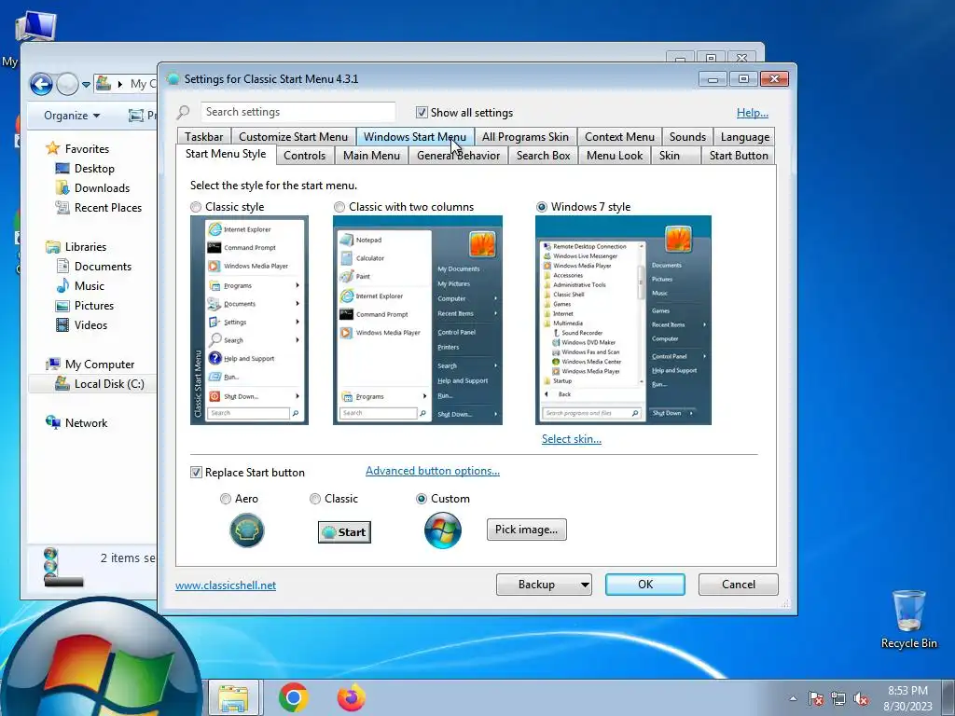Click the Classic Start button image

[x=344, y=532]
